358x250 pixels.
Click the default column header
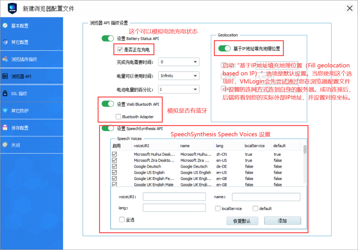pyautogui.click(x=286, y=146)
